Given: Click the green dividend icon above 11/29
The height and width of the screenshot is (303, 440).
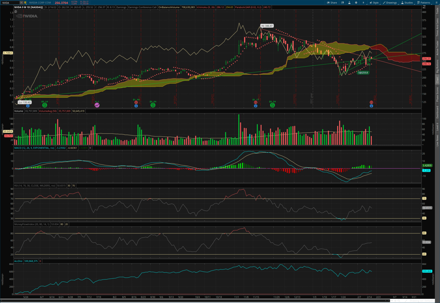Looking at the screenshot, I should tap(272, 106).
